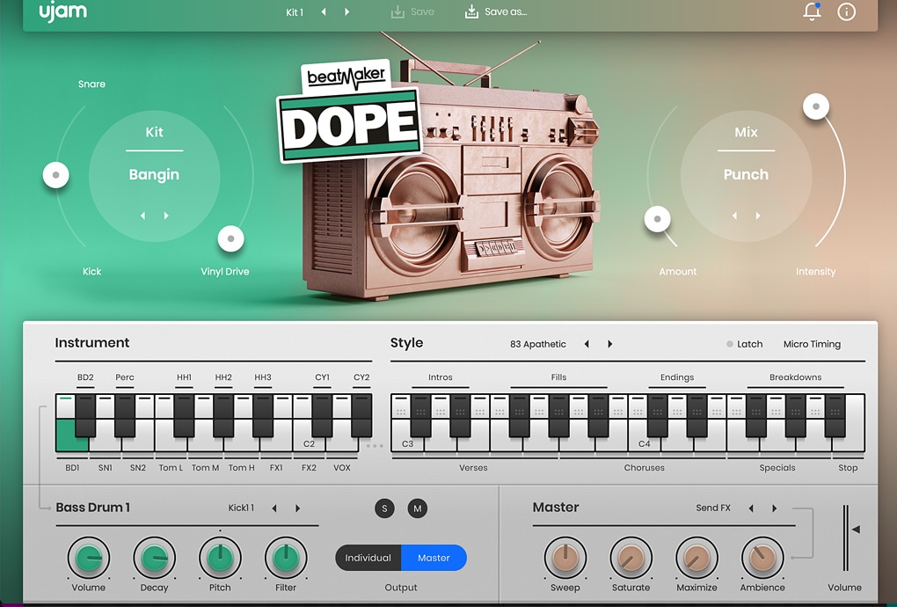Select previous style arrow next to 83 Apathetic
The height and width of the screenshot is (607, 897).
pyautogui.click(x=587, y=344)
